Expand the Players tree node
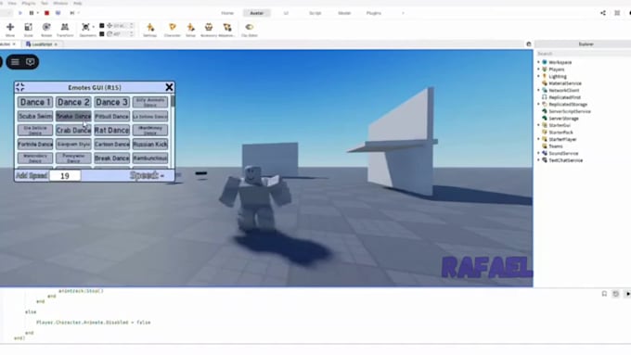The image size is (631, 355). [x=538, y=70]
